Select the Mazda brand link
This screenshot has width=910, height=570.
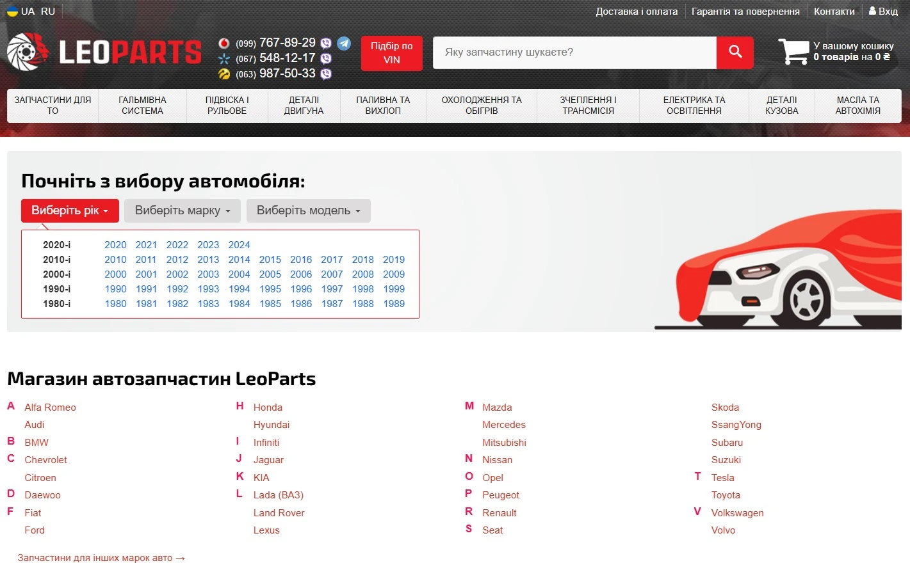[x=497, y=408]
